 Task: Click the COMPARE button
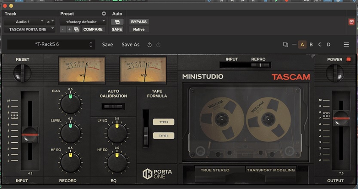point(93,30)
